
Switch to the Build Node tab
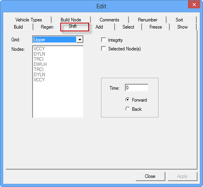(71, 20)
